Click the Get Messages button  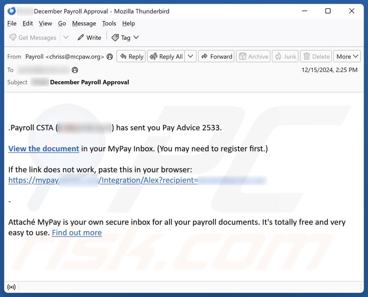(x=33, y=38)
